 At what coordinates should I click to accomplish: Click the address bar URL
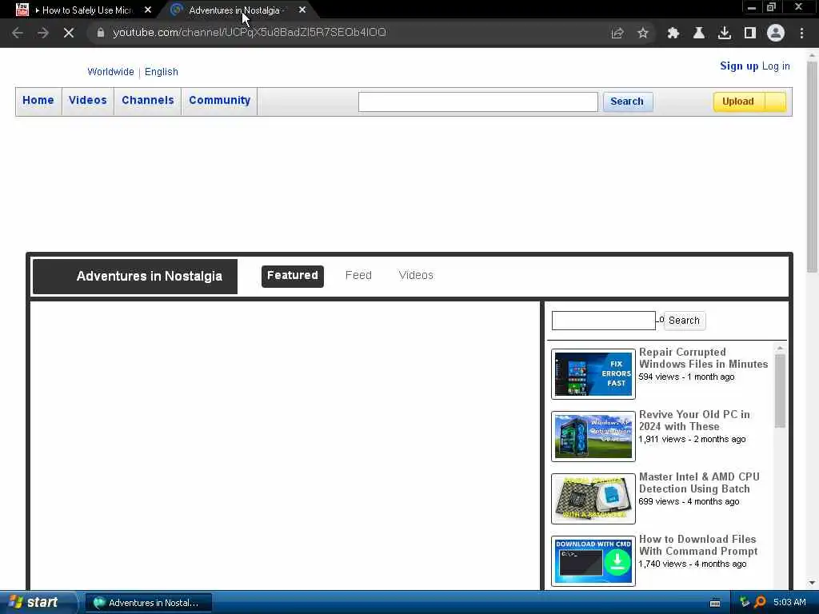pyautogui.click(x=250, y=32)
